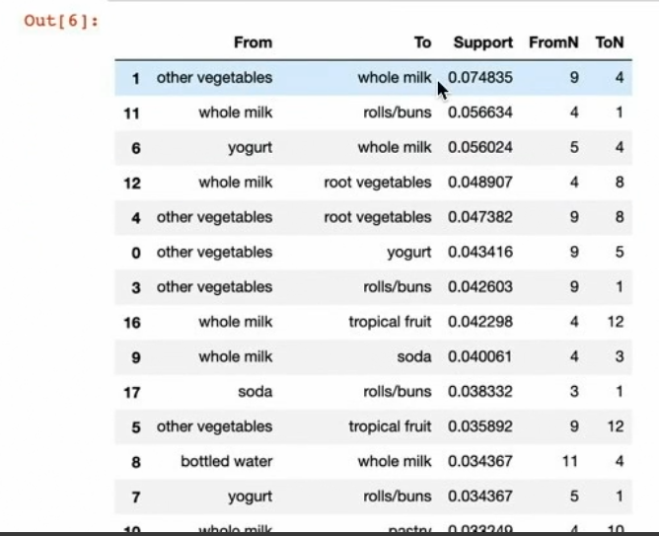Click row index 12 in the table

[x=132, y=183]
